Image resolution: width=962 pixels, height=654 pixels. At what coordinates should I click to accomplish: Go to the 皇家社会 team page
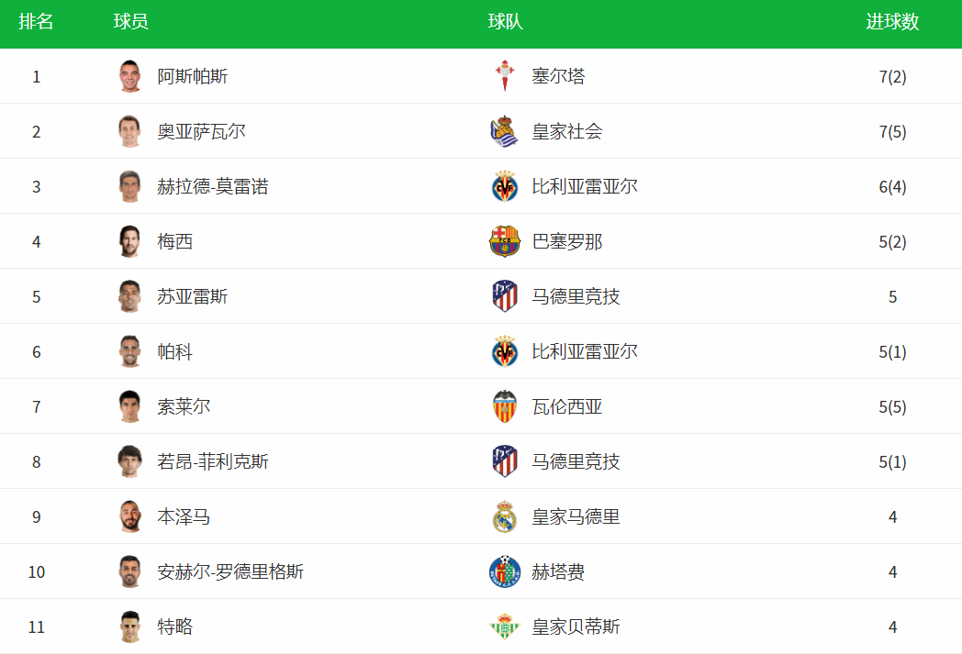[x=567, y=131]
